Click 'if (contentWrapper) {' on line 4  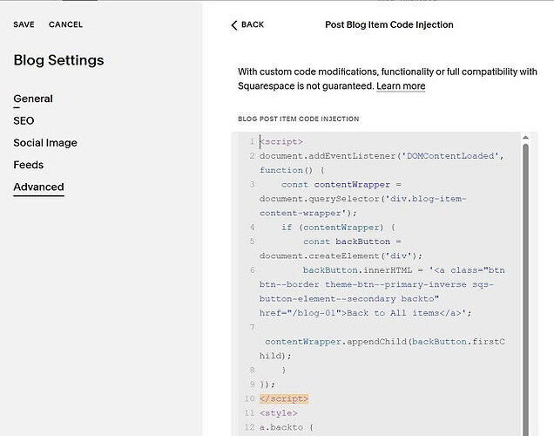click(339, 228)
